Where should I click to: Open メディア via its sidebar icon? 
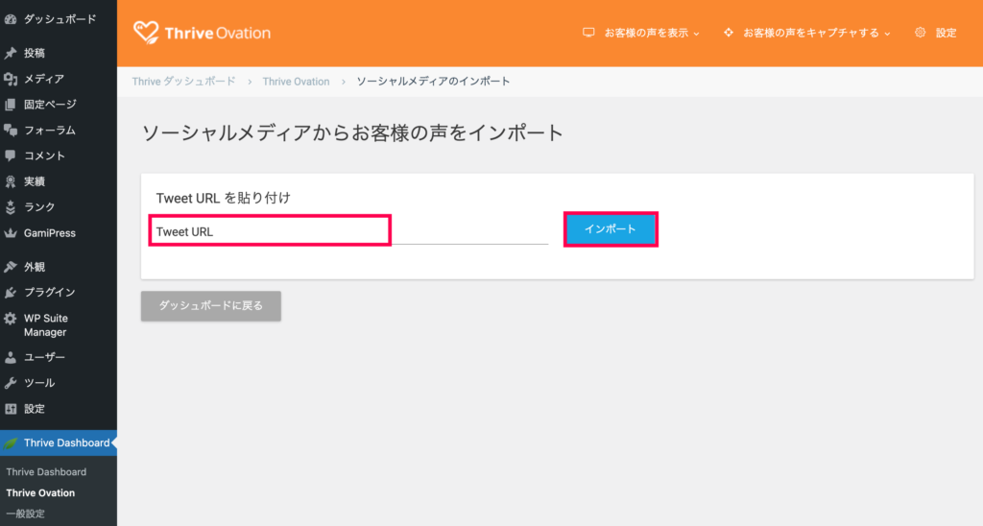[x=10, y=79]
